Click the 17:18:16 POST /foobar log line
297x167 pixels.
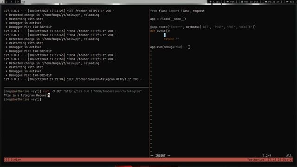pyautogui.click(x=60, y=31)
